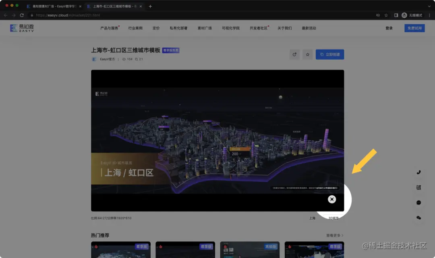Screen dimensions: 435x258
Task: Click the 查看更多 link
Action: coord(335,235)
